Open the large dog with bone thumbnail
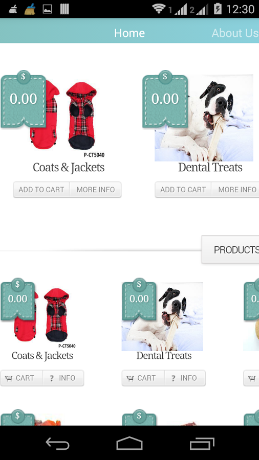 pyautogui.click(x=204, y=118)
